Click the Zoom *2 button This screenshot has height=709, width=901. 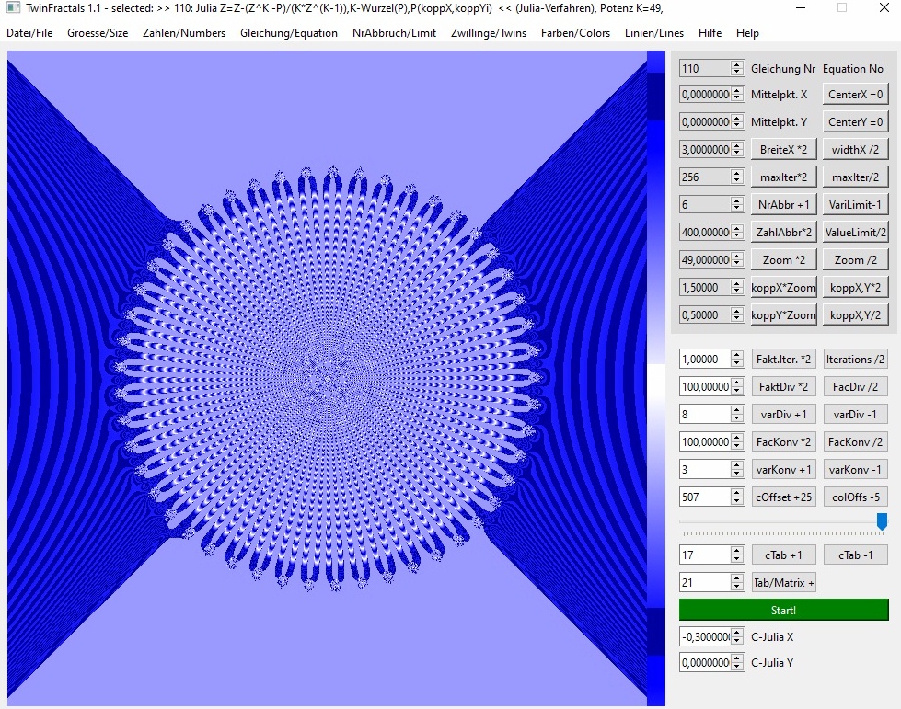pos(784,259)
